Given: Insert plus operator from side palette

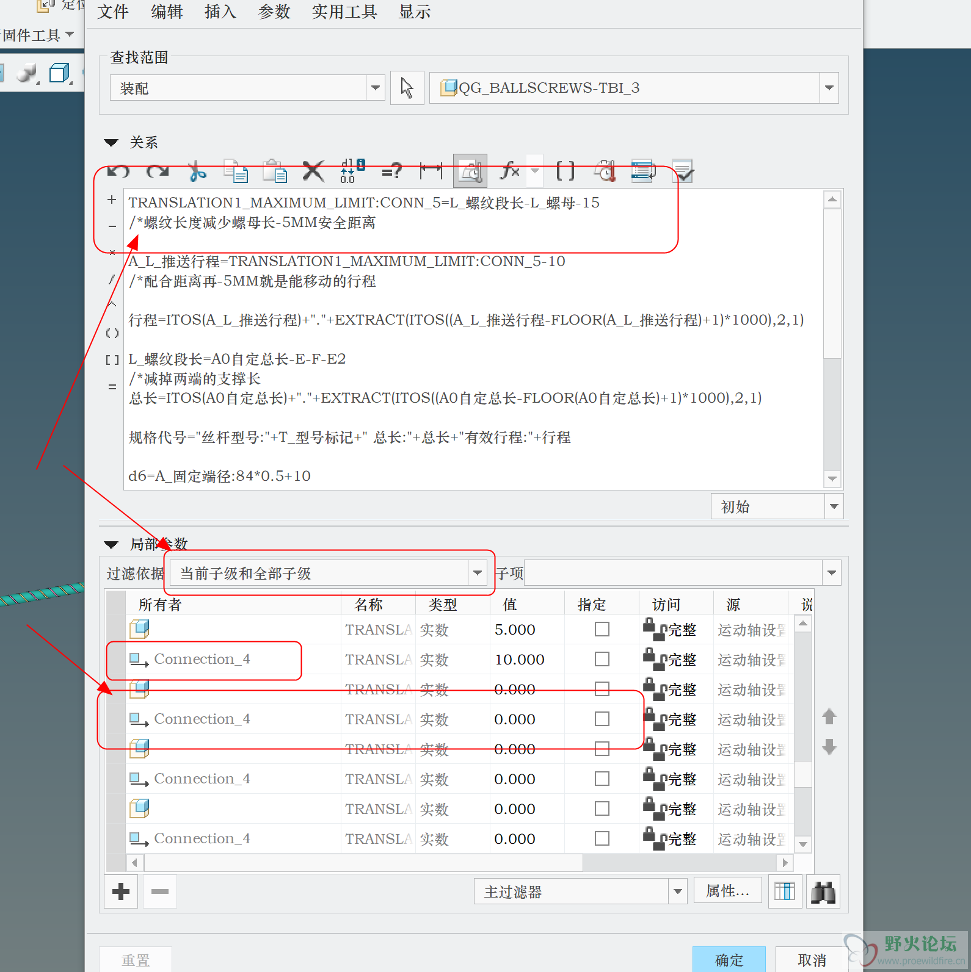Looking at the screenshot, I should (x=112, y=200).
